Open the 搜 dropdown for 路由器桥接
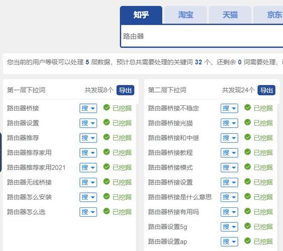The height and width of the screenshot is (251, 283). 88,108
